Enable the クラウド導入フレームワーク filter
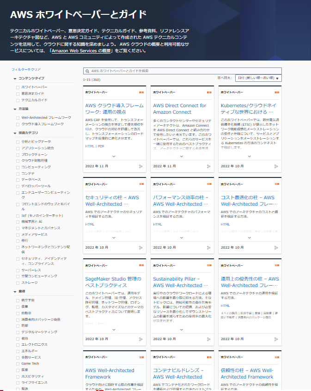This screenshot has height=391, width=311. (18, 124)
